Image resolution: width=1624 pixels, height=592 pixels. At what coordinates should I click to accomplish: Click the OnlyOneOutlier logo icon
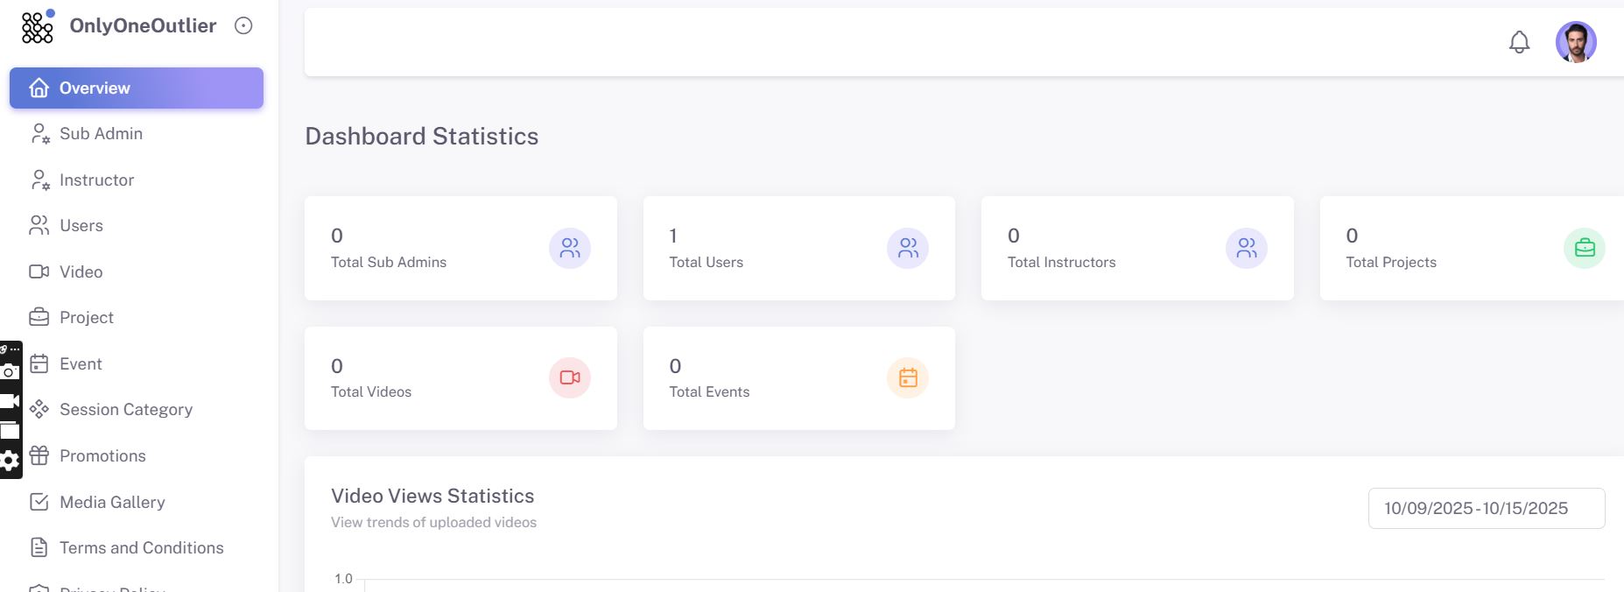click(38, 26)
